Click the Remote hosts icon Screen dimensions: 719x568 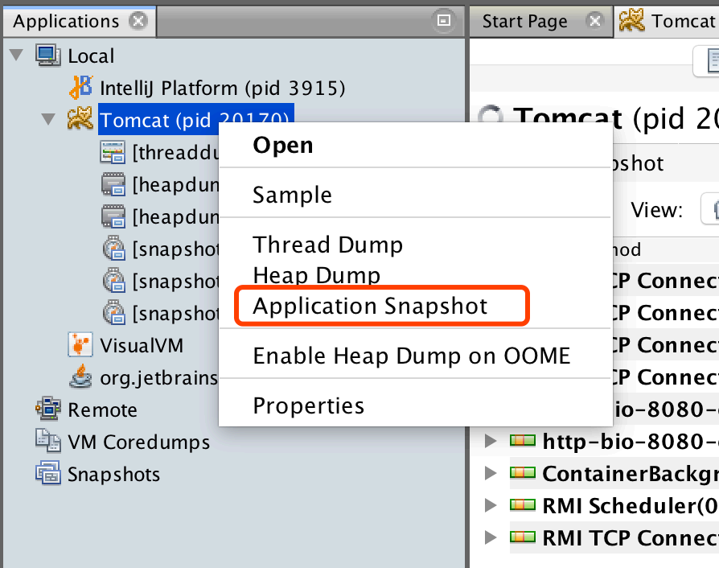tap(48, 409)
